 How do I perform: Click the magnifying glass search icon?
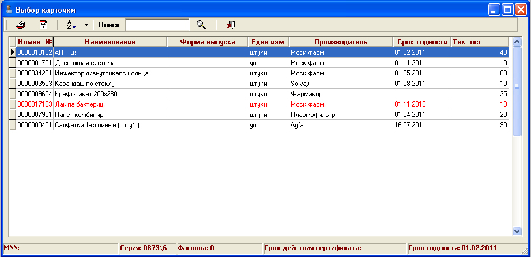click(x=201, y=25)
